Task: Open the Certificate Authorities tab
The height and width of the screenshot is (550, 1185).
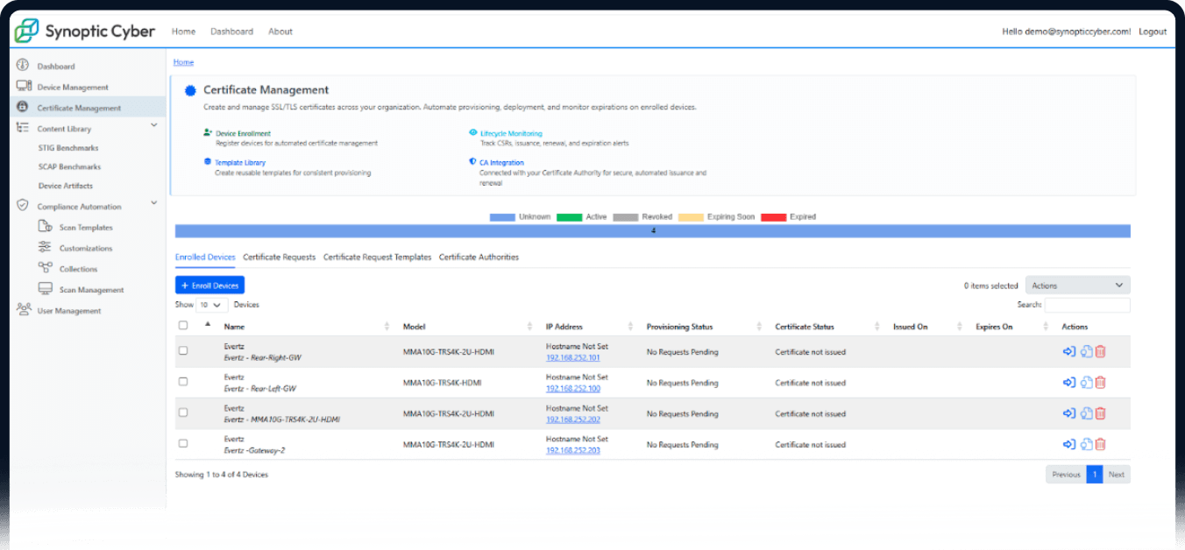Action: [x=479, y=257]
